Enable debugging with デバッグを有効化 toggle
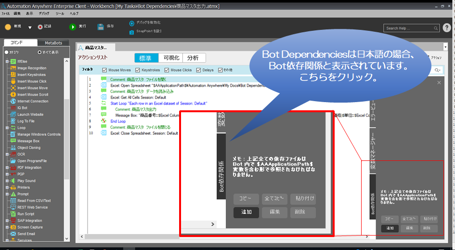The width and height of the screenshot is (455, 250). tap(132, 23)
